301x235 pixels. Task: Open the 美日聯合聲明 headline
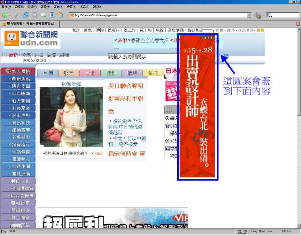click(126, 86)
